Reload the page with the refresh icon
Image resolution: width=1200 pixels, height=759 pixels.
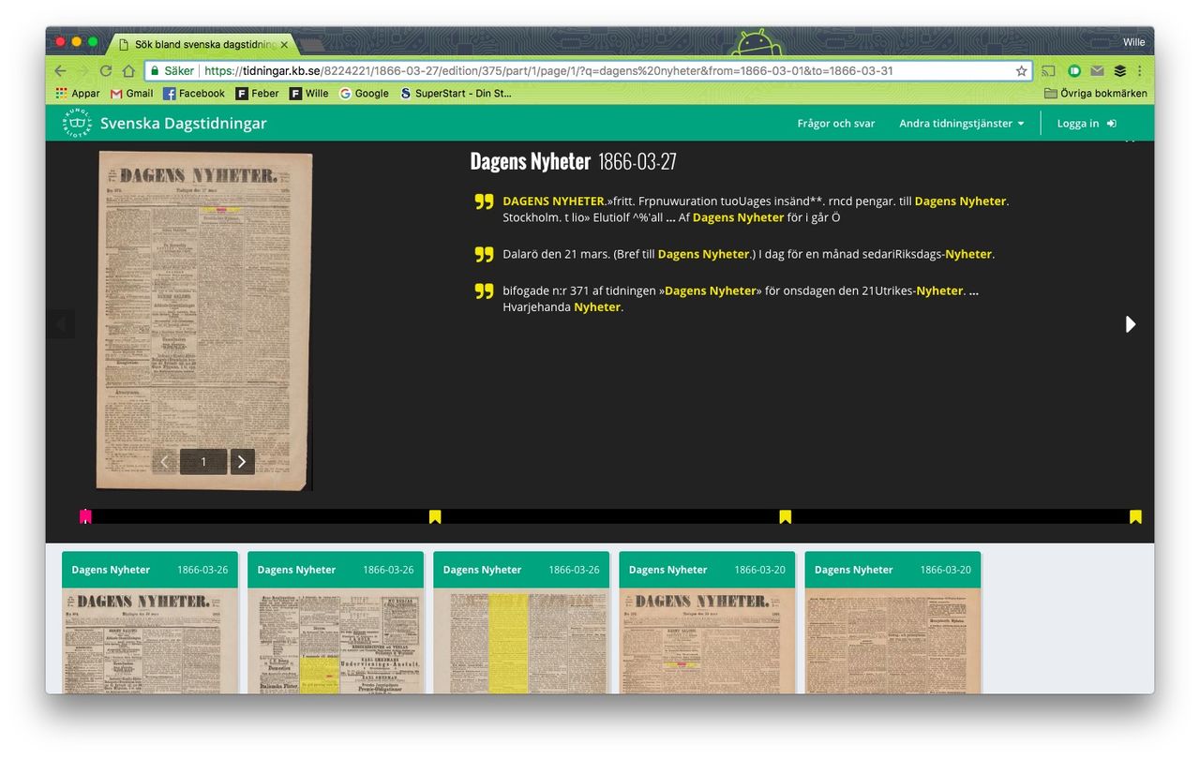106,71
